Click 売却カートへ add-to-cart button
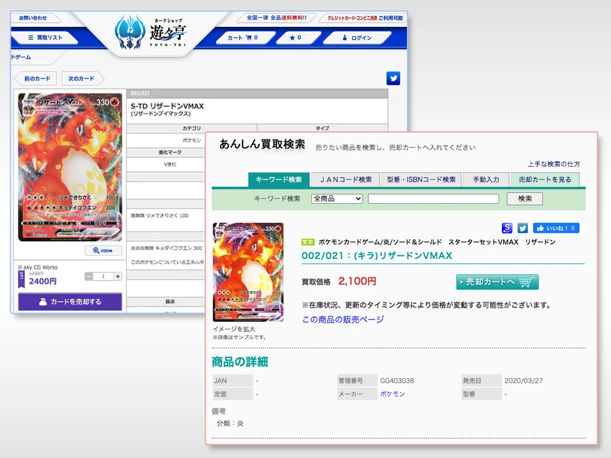 point(497,282)
